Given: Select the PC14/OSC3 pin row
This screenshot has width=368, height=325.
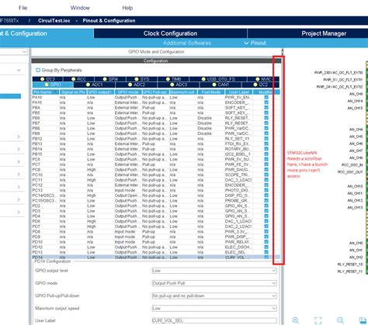Looking at the screenshot, I should point(156,195).
